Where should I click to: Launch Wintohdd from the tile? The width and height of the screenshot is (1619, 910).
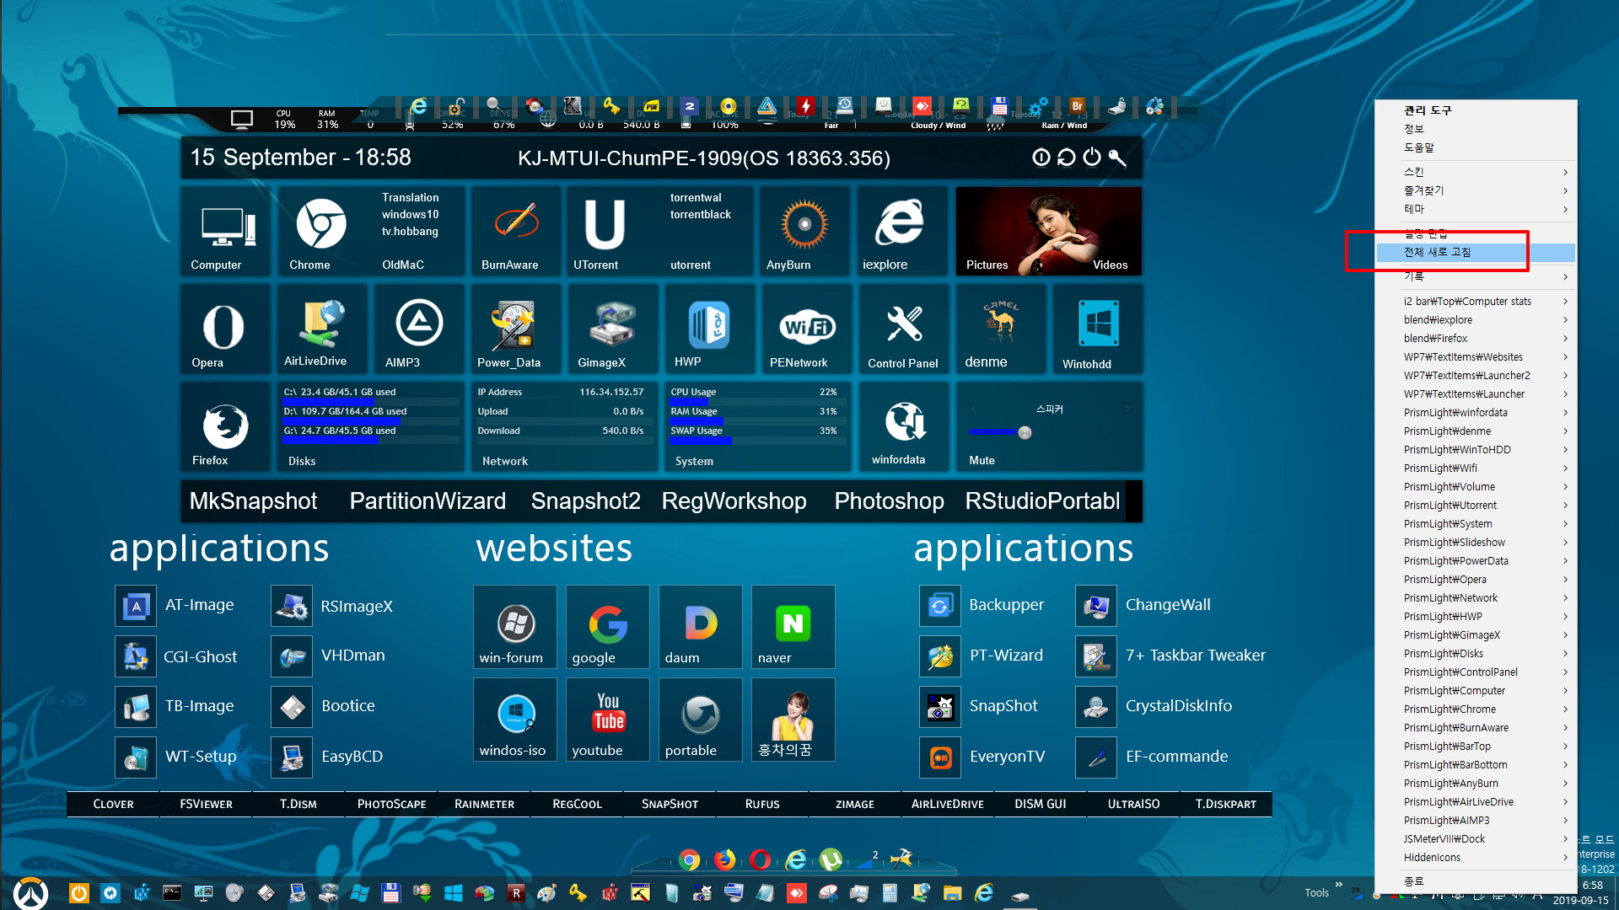coord(1098,329)
